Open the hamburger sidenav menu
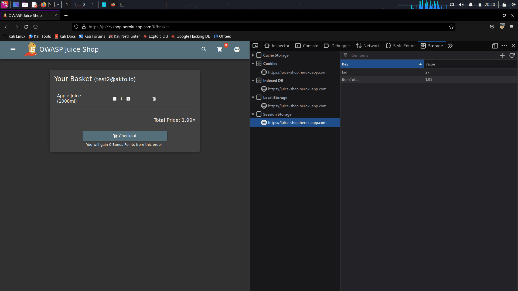Image resolution: width=518 pixels, height=291 pixels. pos(13,50)
